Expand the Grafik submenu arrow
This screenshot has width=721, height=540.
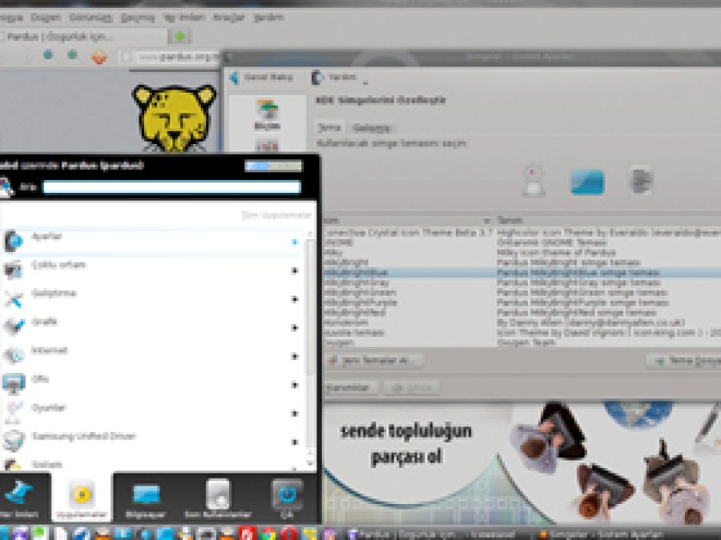coord(295,328)
